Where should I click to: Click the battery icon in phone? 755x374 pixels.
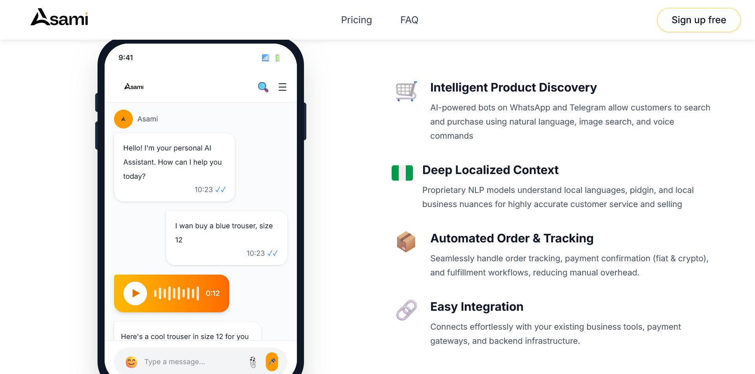pyautogui.click(x=278, y=58)
